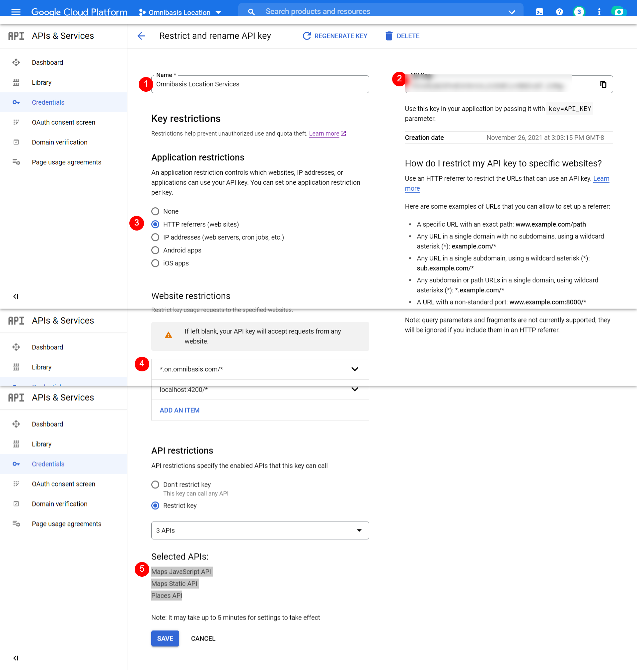Select the None application restriction
Viewport: 637px width, 670px height.
(155, 211)
